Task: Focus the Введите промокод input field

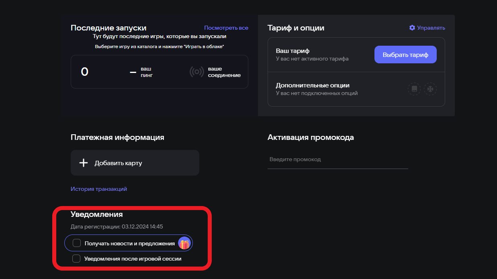Action: click(338, 160)
